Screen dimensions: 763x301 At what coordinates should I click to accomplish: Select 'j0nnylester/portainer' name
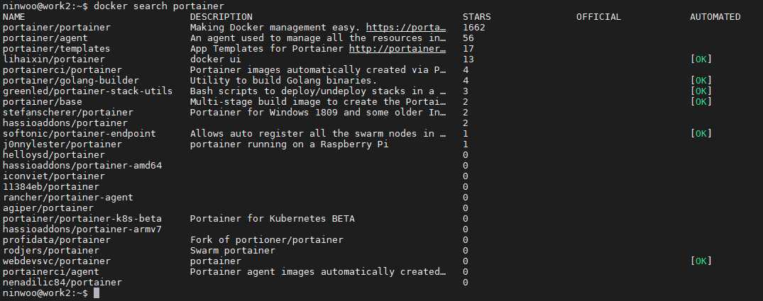coord(62,144)
